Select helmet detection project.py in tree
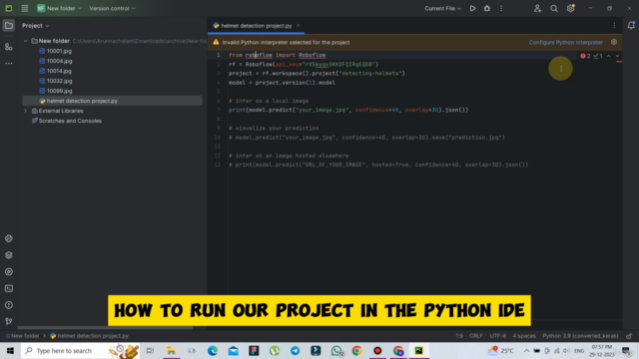The height and width of the screenshot is (359, 639). [x=112, y=101]
